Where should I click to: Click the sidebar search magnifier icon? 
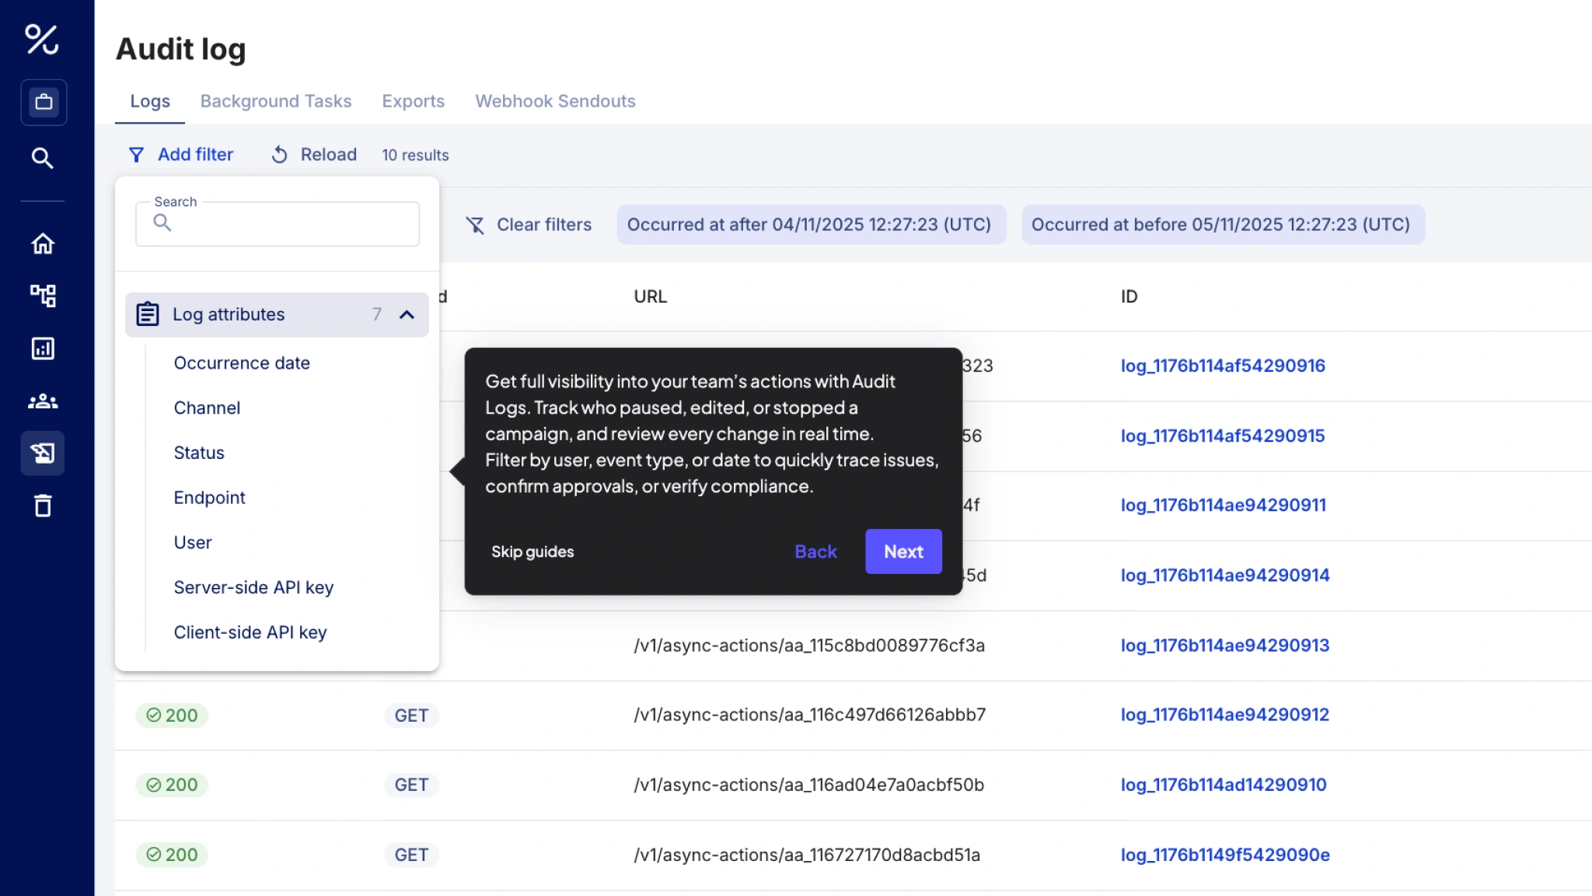click(42, 158)
